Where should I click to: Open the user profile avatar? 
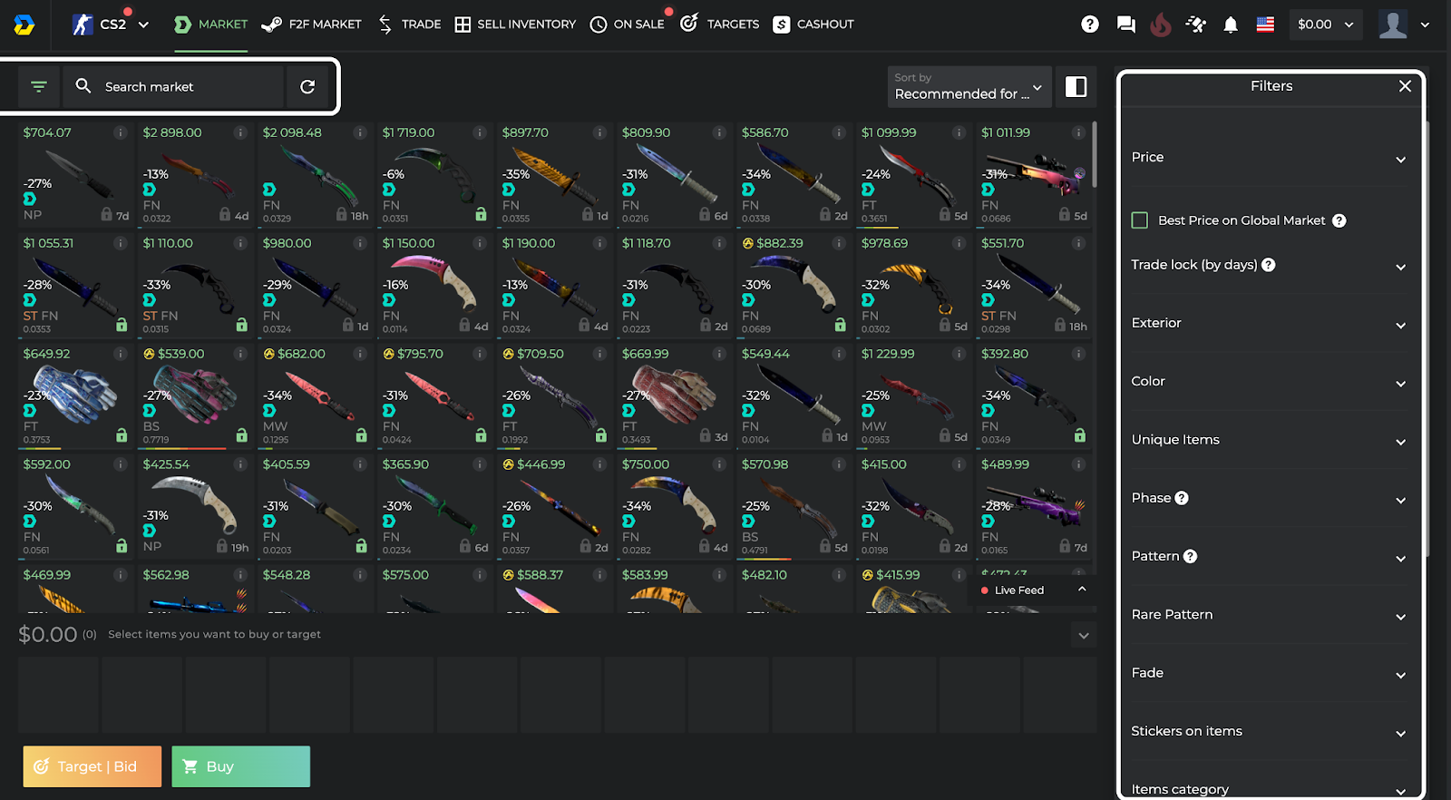pos(1393,24)
